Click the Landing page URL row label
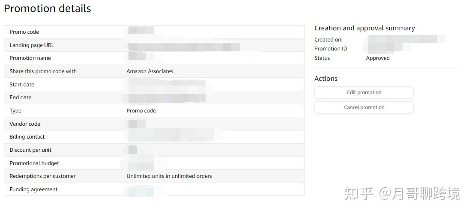Viewport: 472px width, 213px height. tap(32, 45)
